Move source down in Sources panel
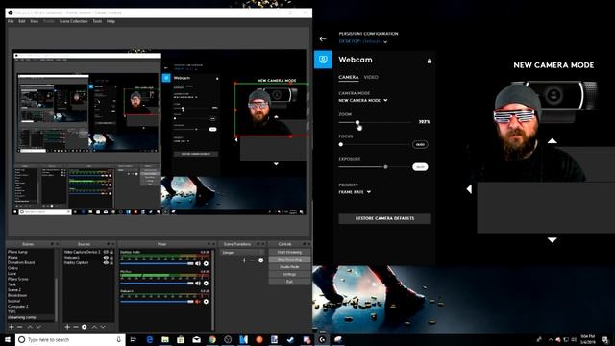Image resolution: width=615 pixels, height=346 pixels. pyautogui.click(x=103, y=327)
